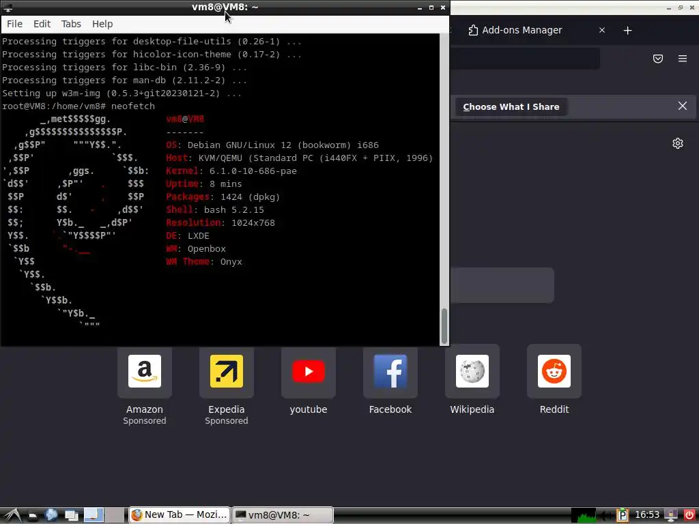699x524 pixels.
Task: Maximize the Firefox window
Action: coord(681,8)
